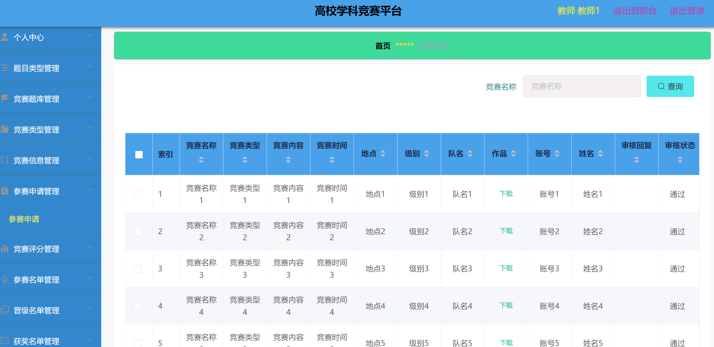Check the checkbox for row 队名3

coord(138,269)
